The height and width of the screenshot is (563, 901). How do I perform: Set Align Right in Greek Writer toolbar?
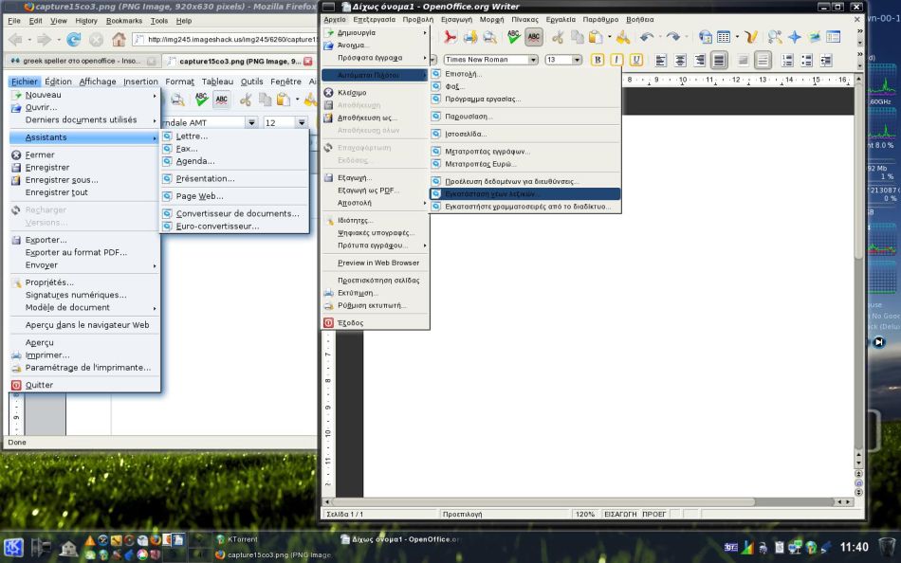[x=699, y=60]
